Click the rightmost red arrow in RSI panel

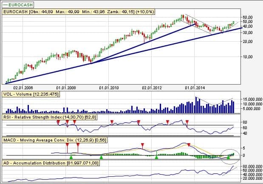(187, 122)
